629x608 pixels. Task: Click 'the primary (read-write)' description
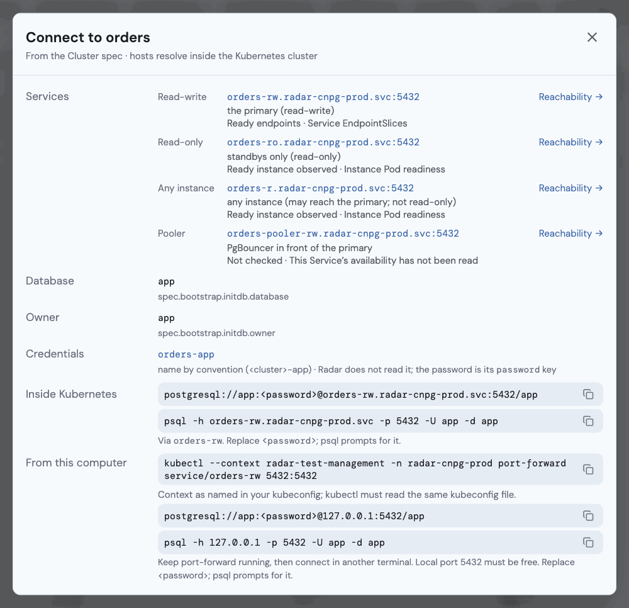pyautogui.click(x=281, y=111)
